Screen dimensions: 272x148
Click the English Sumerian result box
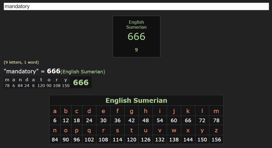coord(136,37)
